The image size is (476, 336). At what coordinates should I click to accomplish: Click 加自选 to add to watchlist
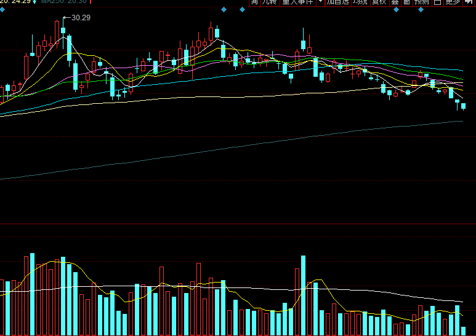pyautogui.click(x=337, y=2)
